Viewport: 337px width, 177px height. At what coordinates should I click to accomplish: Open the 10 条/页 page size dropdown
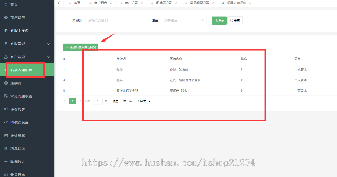pos(143,101)
